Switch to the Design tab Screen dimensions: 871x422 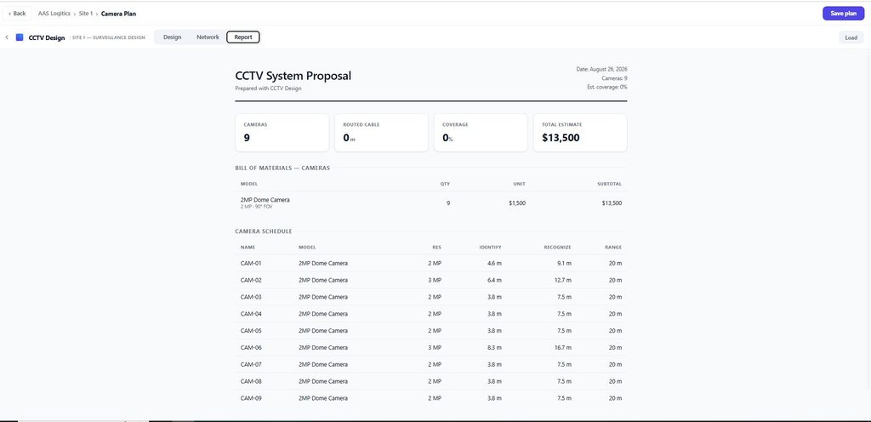click(172, 37)
